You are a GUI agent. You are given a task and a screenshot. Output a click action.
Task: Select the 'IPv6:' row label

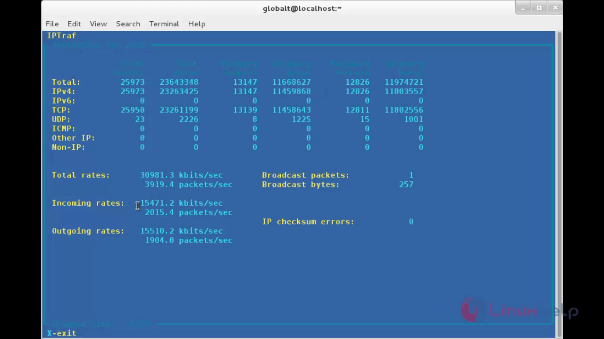click(64, 101)
